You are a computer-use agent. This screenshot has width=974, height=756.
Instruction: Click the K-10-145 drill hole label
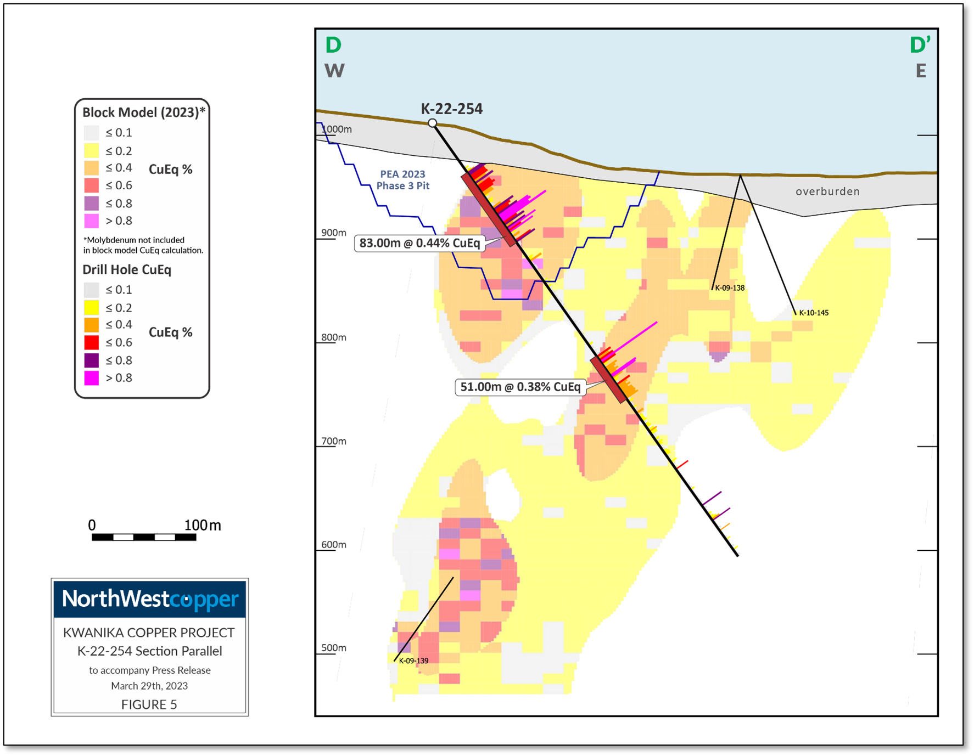click(814, 313)
